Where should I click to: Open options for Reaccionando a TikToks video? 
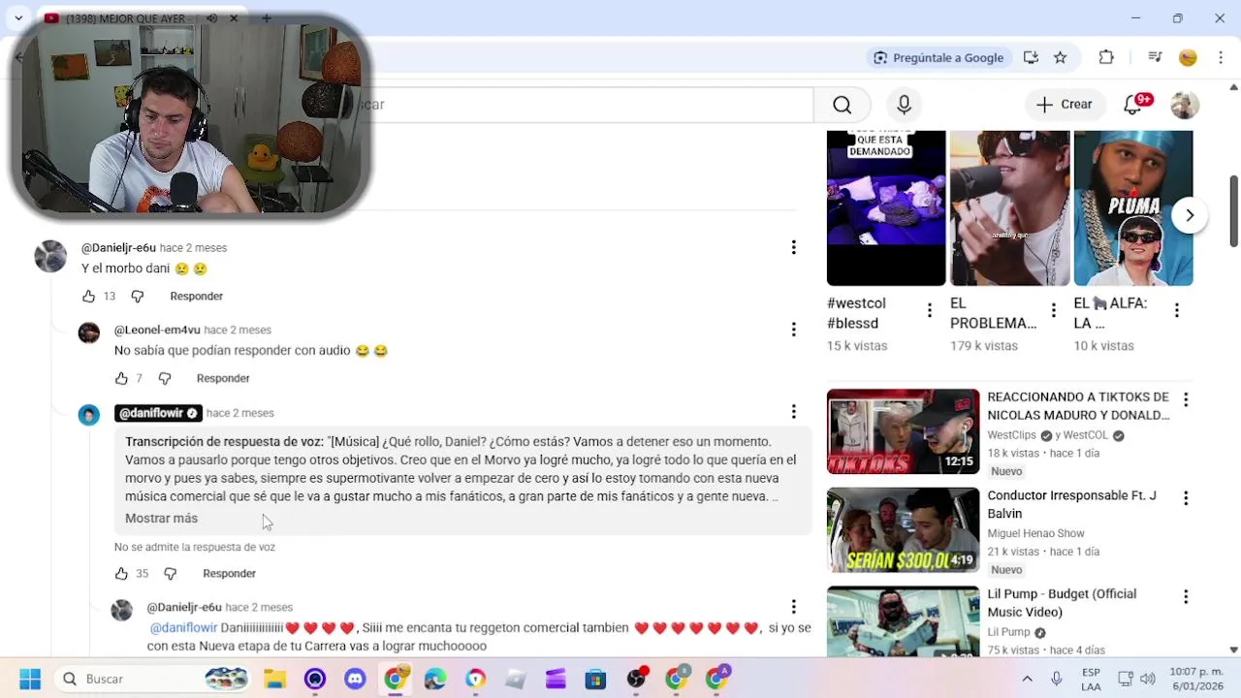click(x=1185, y=399)
